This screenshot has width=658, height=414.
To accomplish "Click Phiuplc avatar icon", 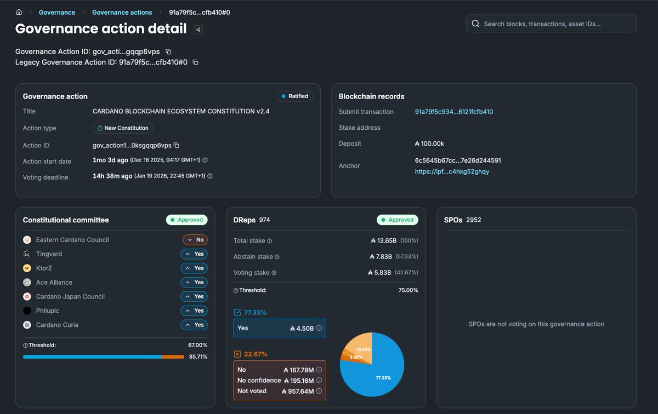I will [x=27, y=311].
